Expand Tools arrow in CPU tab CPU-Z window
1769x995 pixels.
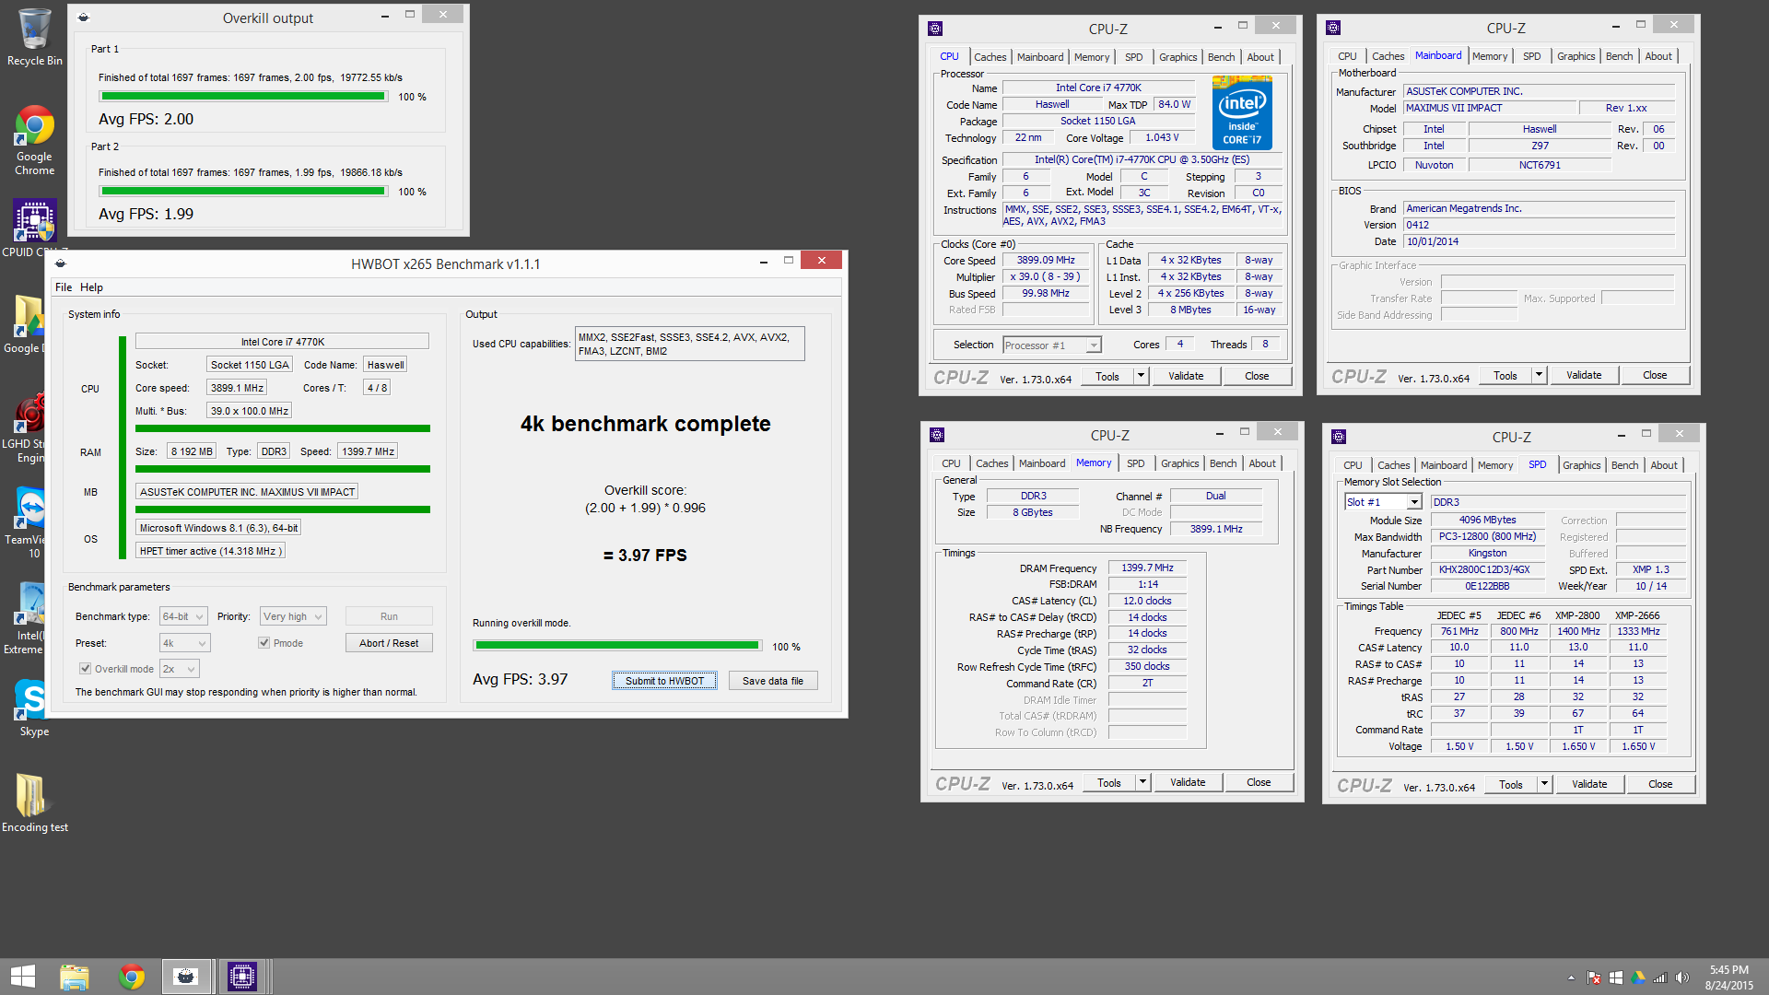pos(1141,376)
